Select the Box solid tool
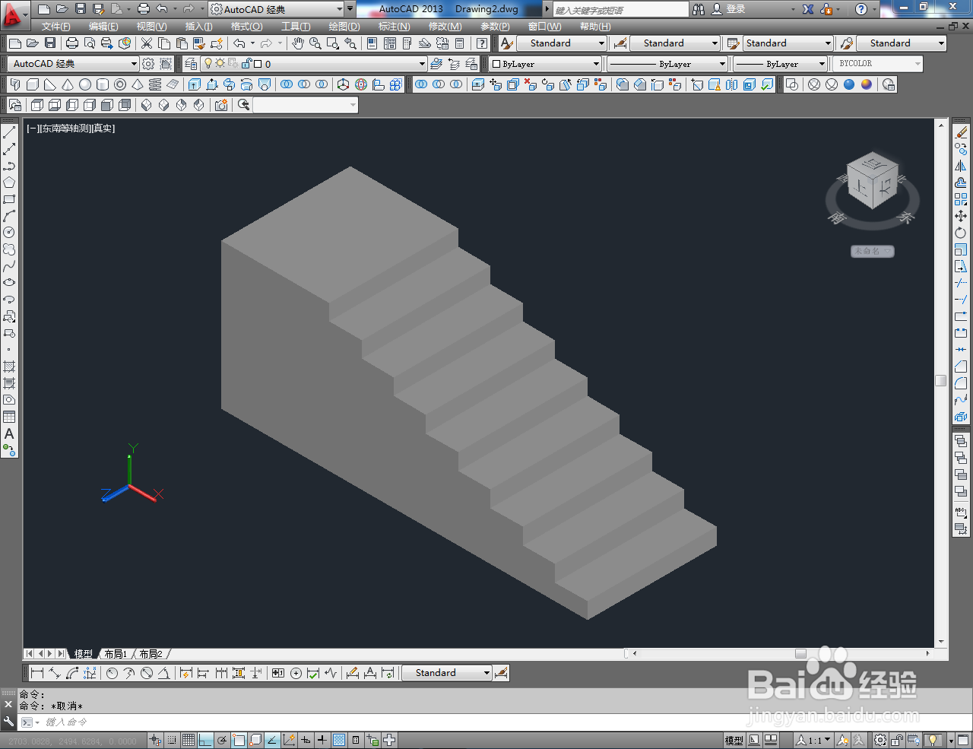973x749 pixels. pos(33,84)
